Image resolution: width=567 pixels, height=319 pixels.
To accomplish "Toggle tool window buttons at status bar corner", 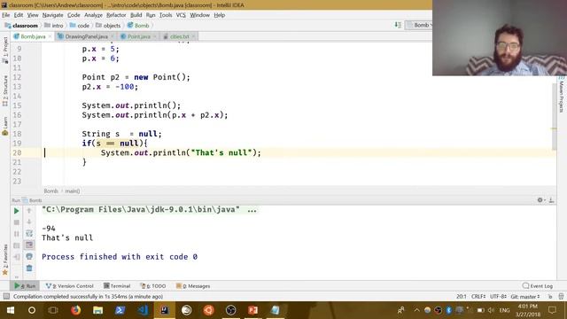I will point(6,297).
